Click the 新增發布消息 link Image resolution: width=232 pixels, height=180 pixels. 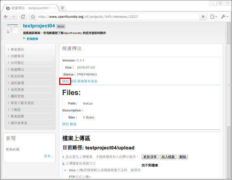click(87, 81)
